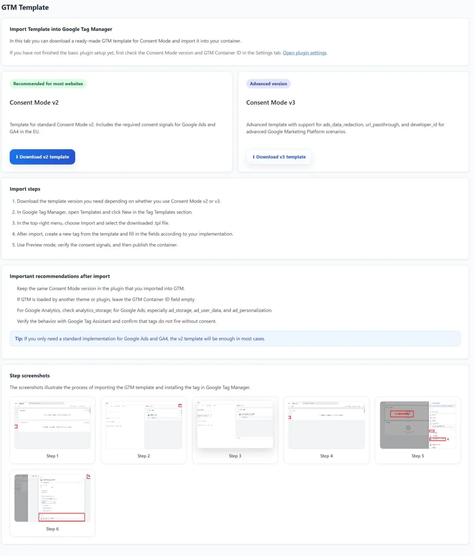Image resolution: width=475 pixels, height=556 pixels.
Task: Click the 'Step 3' caption label
Action: [x=235, y=456]
